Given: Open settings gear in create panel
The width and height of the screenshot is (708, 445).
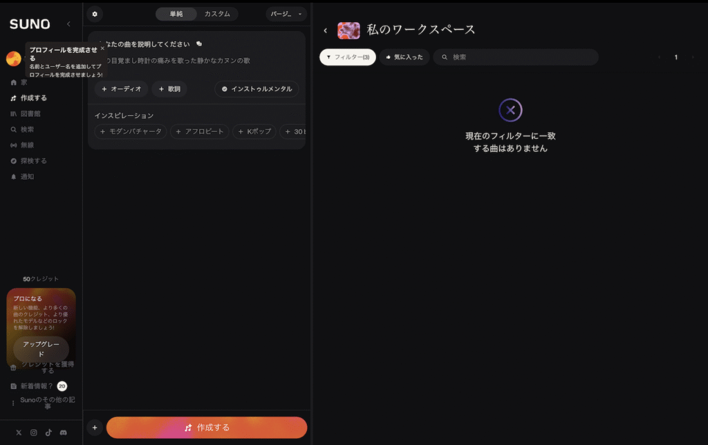Looking at the screenshot, I should click(95, 14).
